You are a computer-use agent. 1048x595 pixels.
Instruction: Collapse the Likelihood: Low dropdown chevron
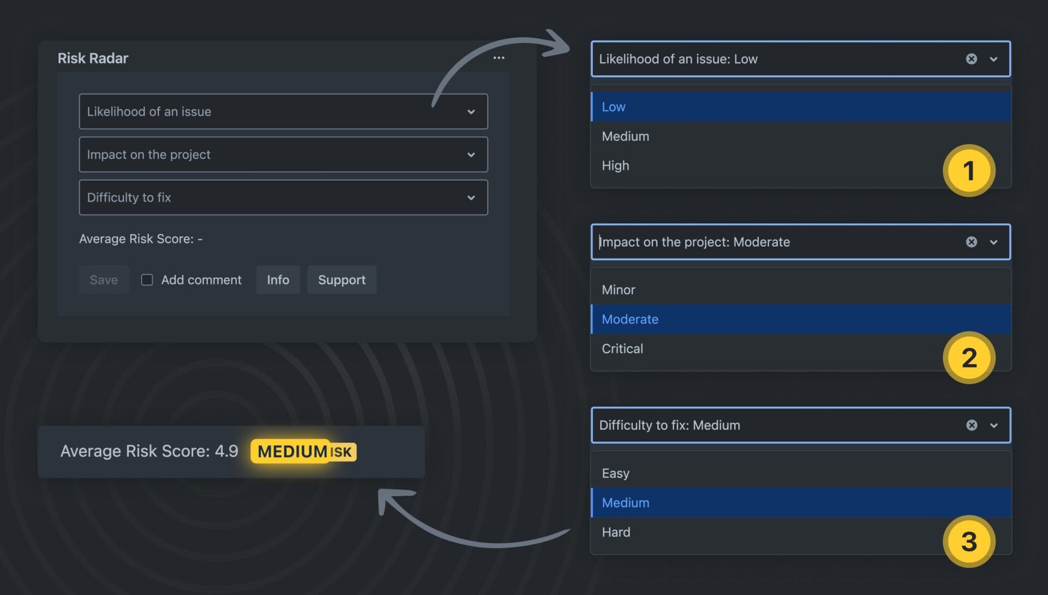tap(993, 59)
